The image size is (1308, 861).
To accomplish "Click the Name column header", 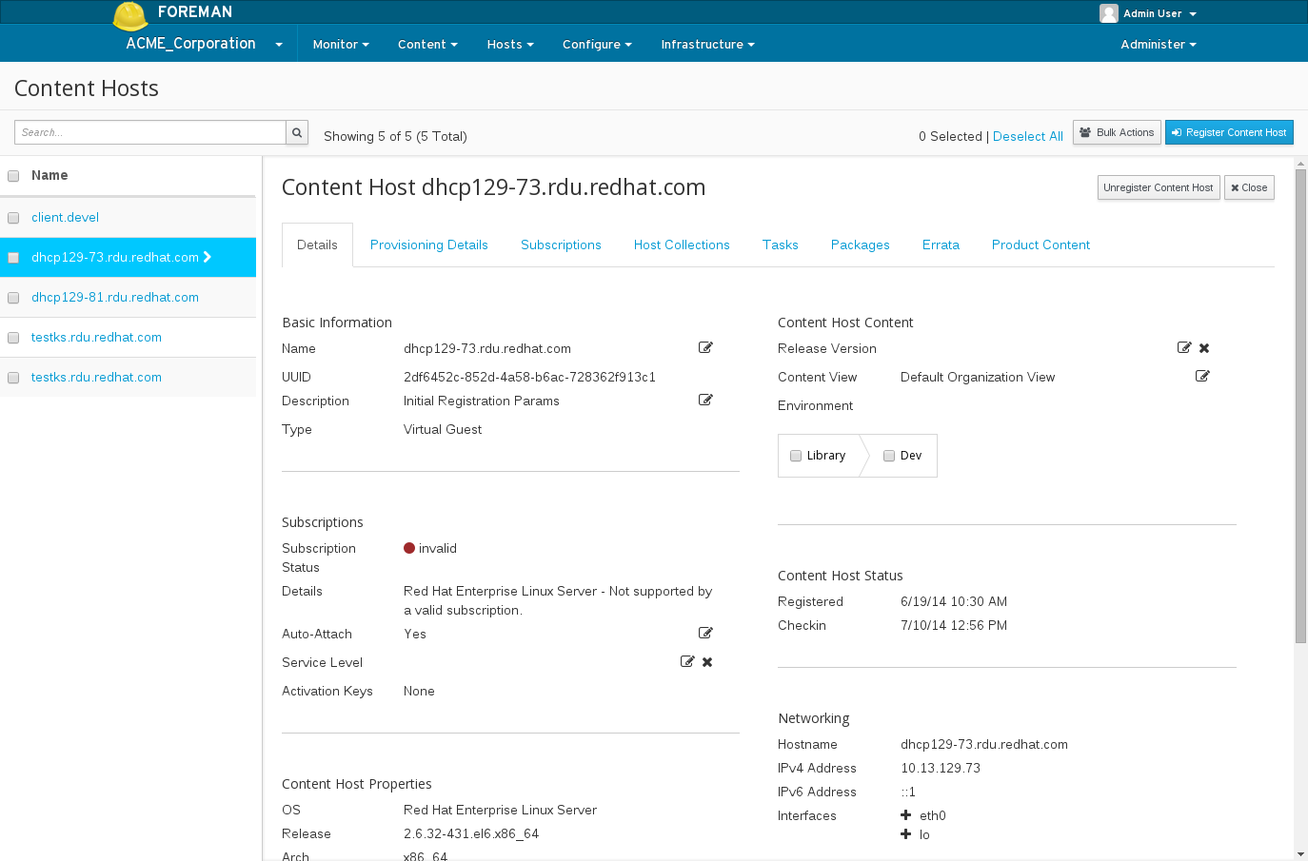I will (x=50, y=175).
